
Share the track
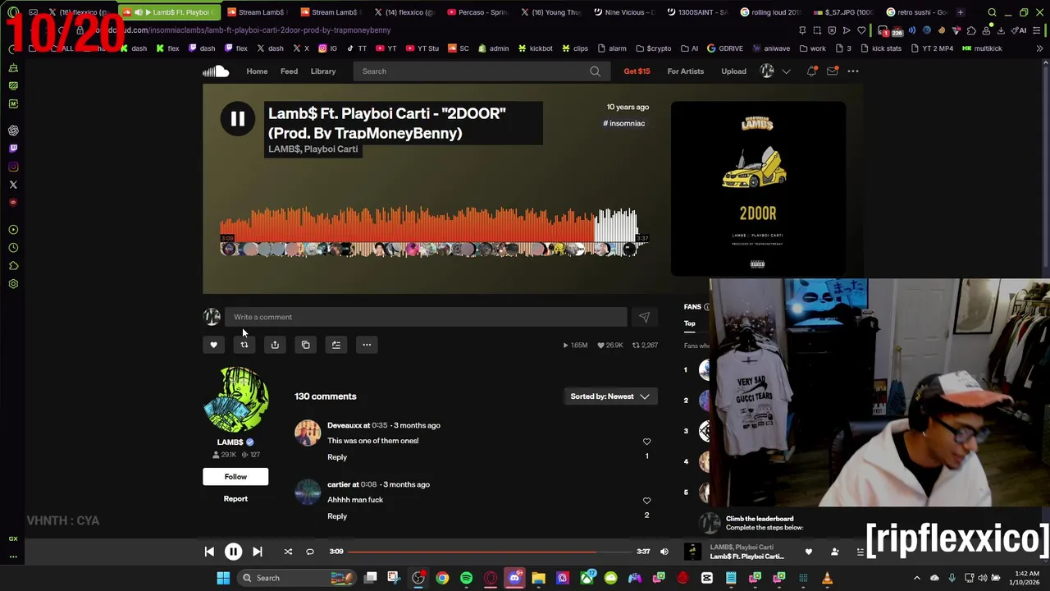(275, 345)
